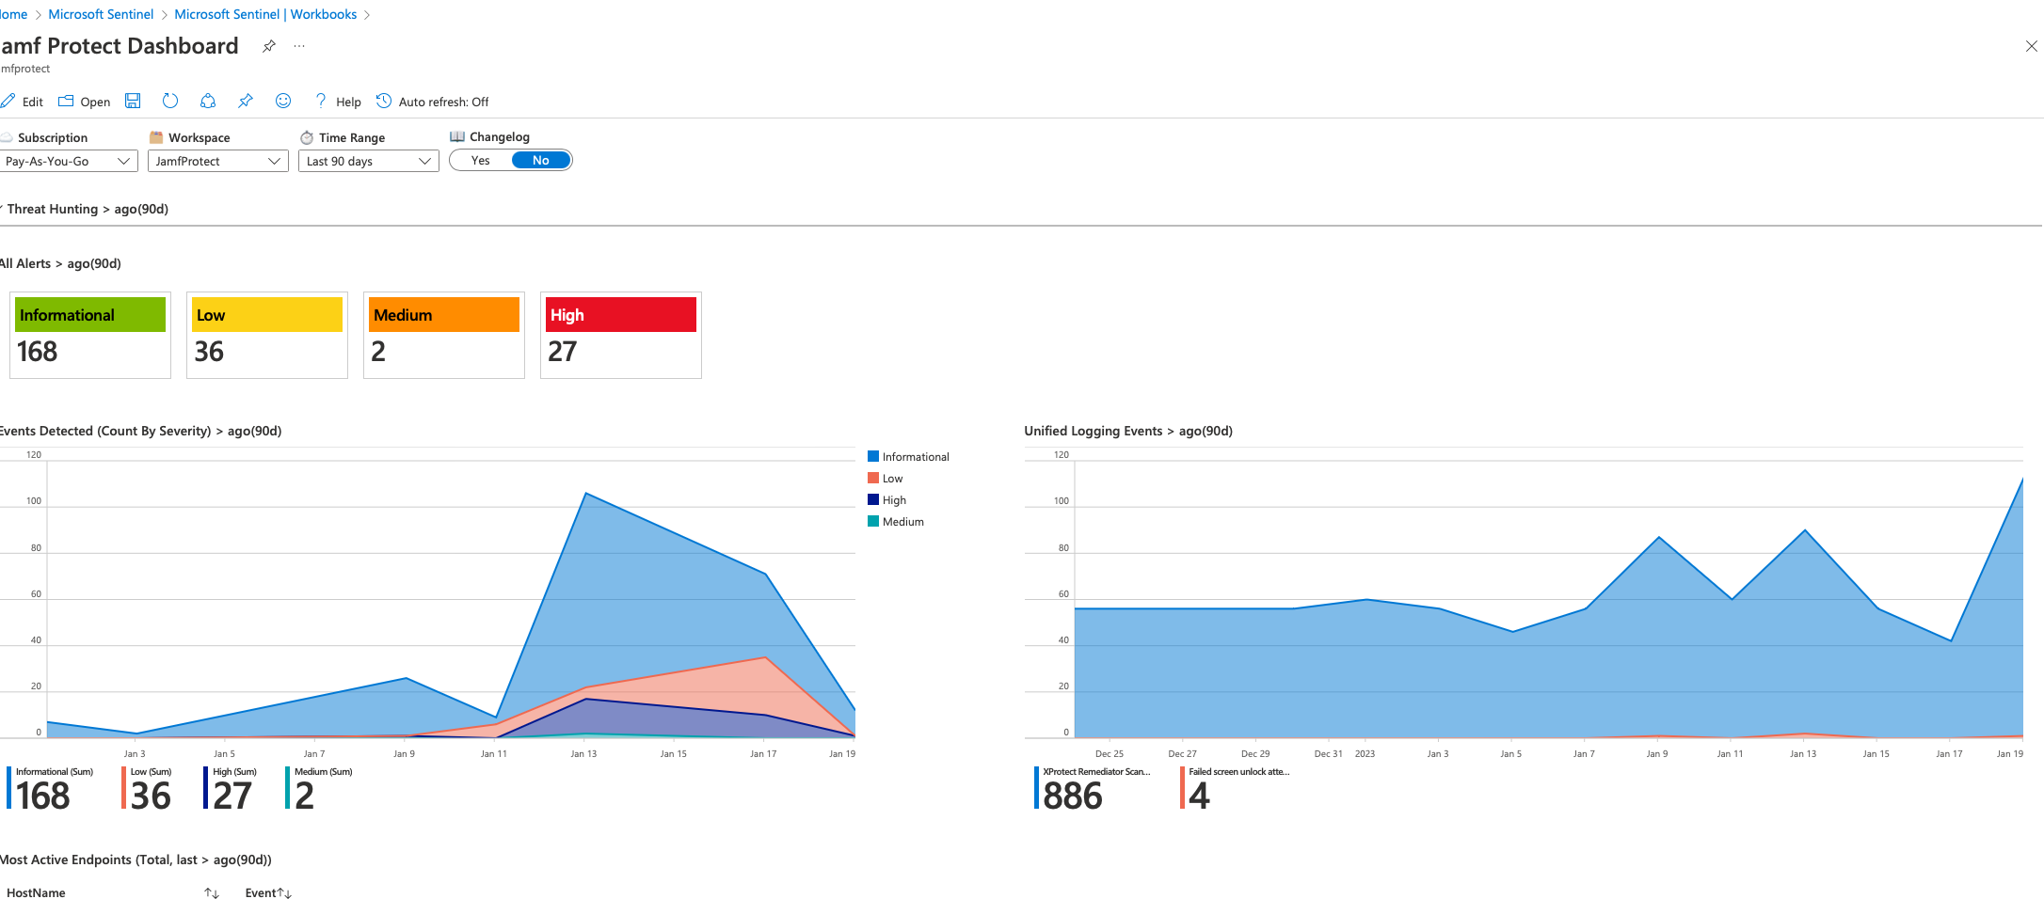Click the Workspace folder icon
This screenshot has width=2044, height=899.
coord(156,137)
